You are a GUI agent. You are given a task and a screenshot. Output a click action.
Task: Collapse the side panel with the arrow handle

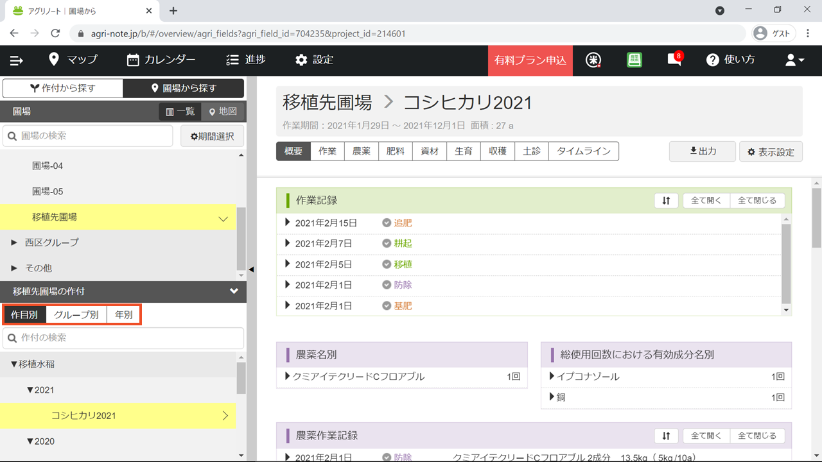tap(252, 269)
